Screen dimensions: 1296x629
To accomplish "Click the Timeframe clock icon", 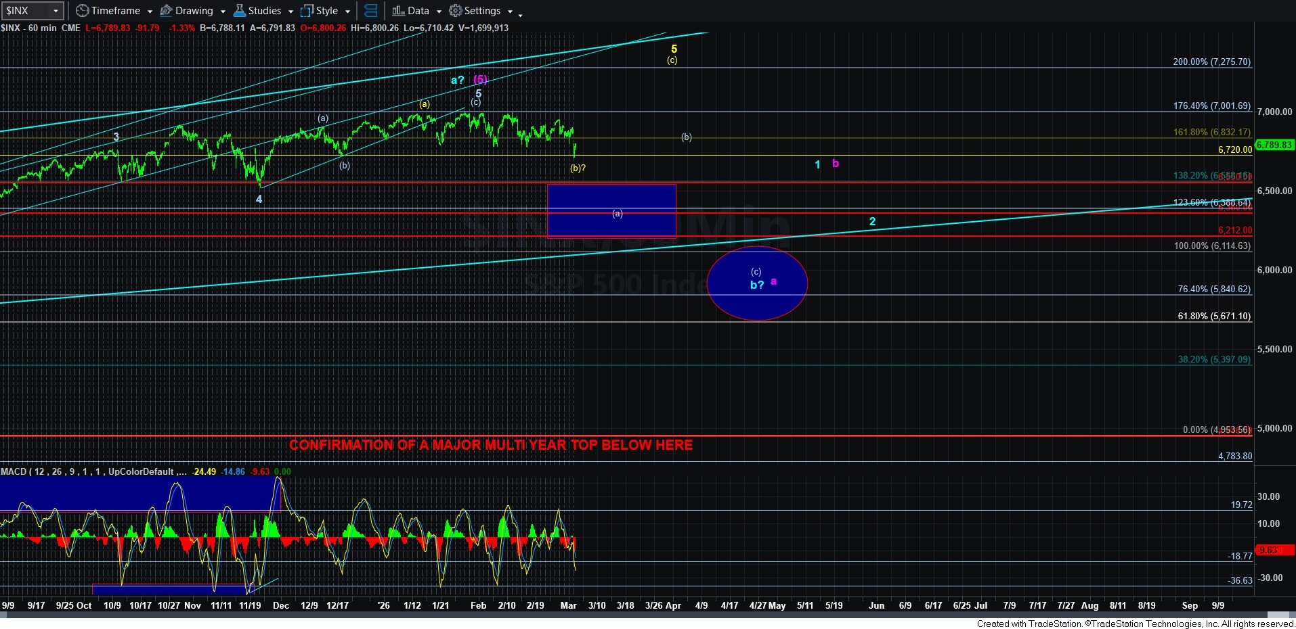I will 82,11.
